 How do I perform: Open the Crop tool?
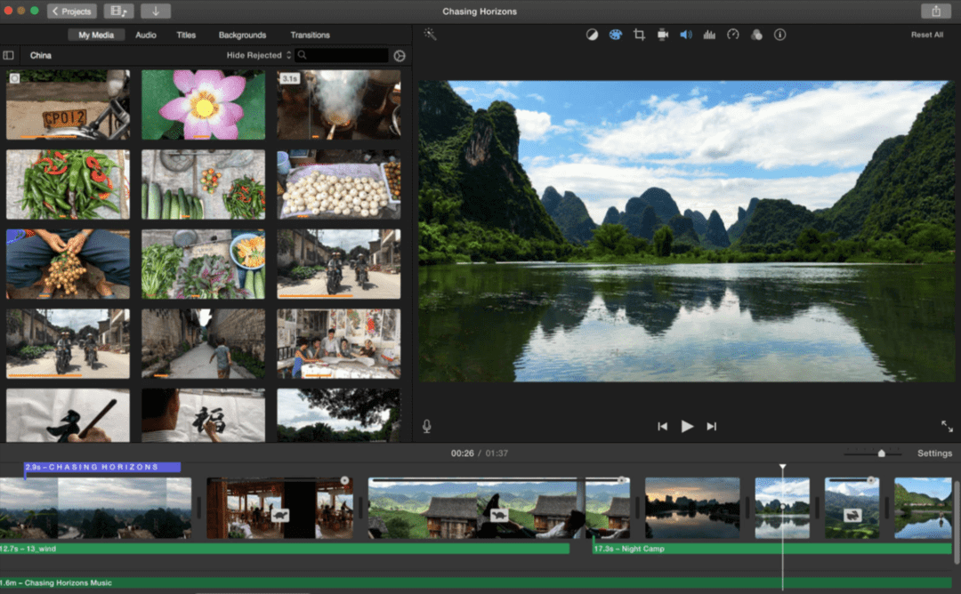click(640, 35)
